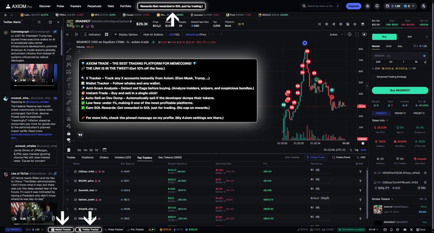Switch to Dev Tokens (1895) tab
434x233 pixels.
point(170,158)
